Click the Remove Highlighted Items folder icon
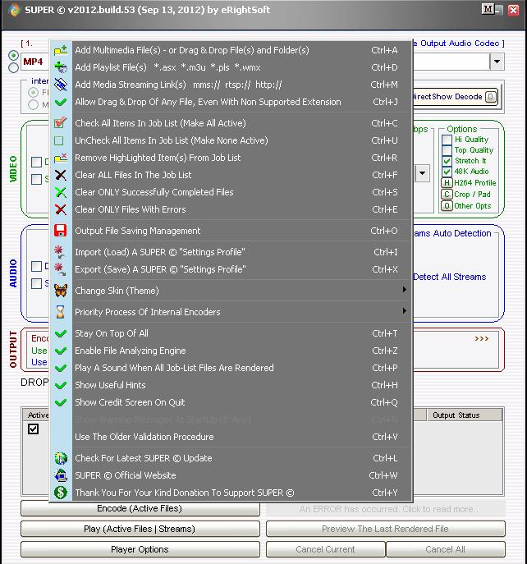527x564 pixels. pos(61,158)
